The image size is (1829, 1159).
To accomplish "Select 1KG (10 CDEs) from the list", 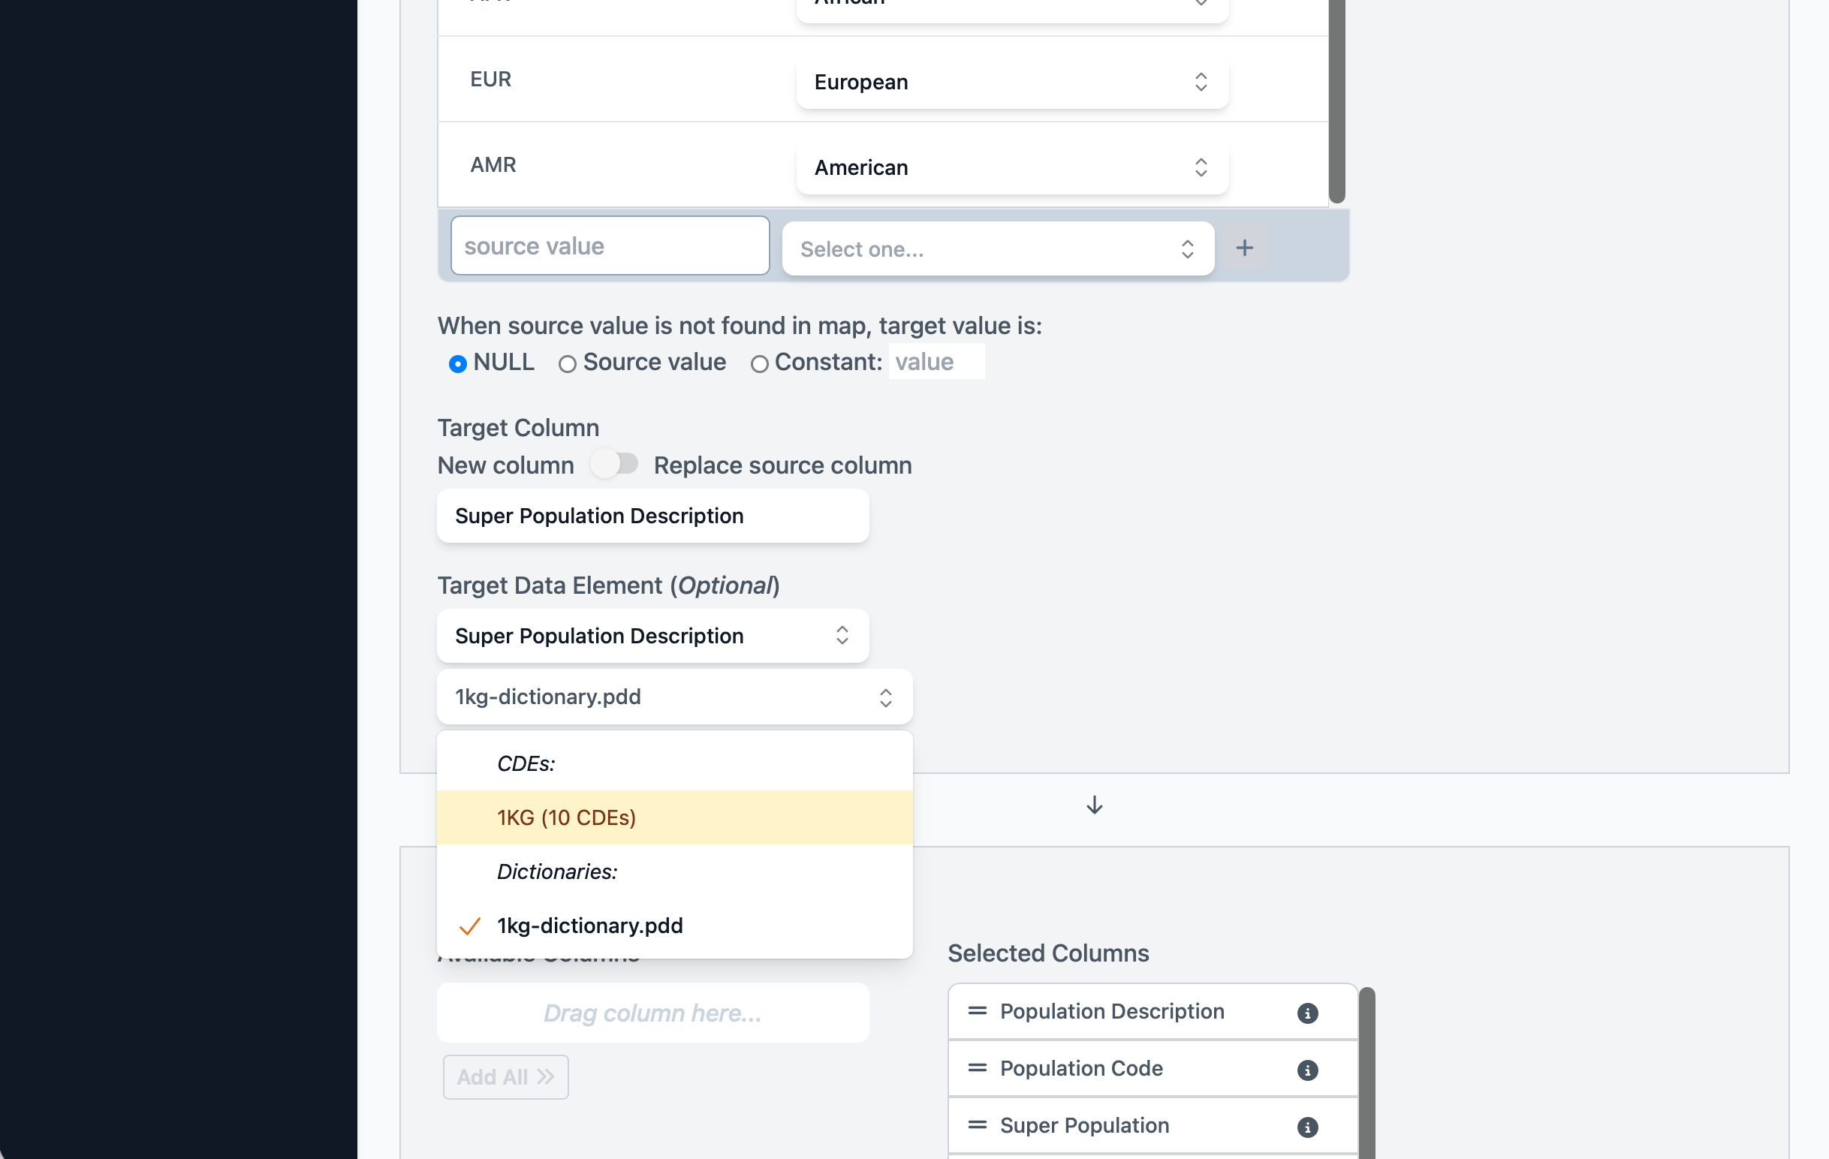I will 566,817.
